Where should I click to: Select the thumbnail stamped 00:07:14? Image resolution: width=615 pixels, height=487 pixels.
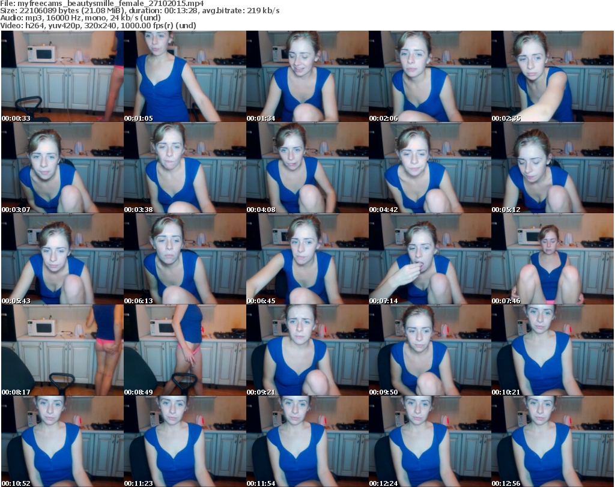point(430,259)
